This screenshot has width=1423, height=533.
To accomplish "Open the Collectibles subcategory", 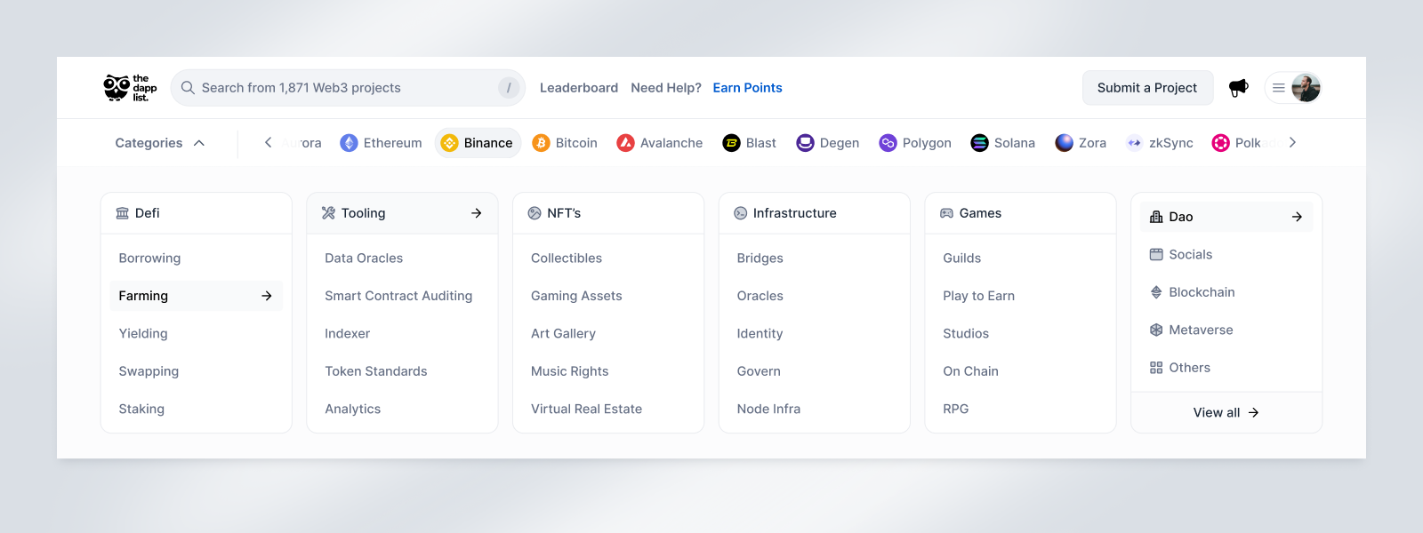I will pos(567,259).
